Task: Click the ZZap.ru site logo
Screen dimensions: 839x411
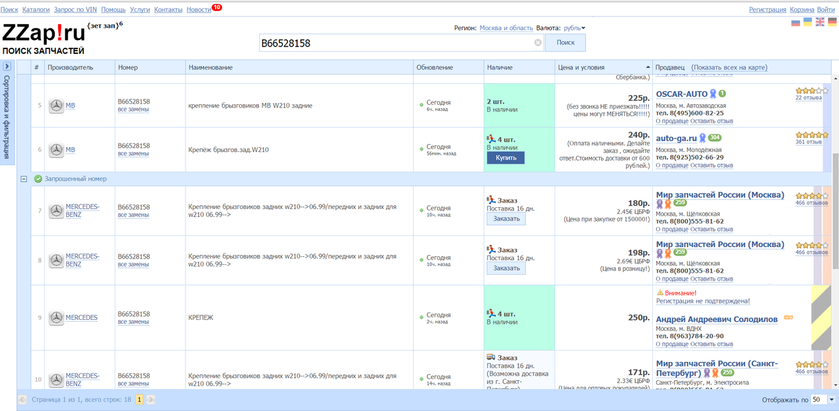Action: 43,33
